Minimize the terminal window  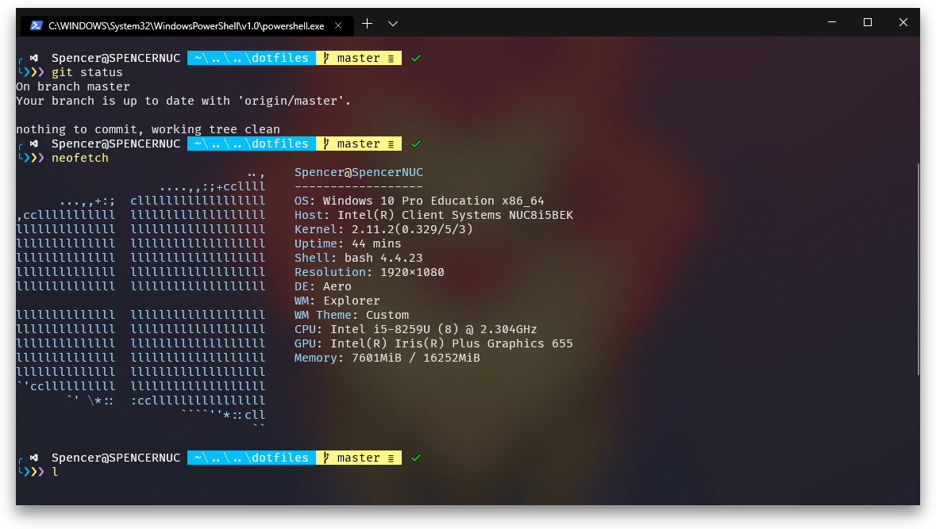[x=832, y=23]
